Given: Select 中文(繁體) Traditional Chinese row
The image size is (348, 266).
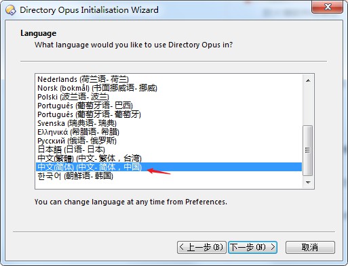Looking at the screenshot, I should click(x=169, y=158).
